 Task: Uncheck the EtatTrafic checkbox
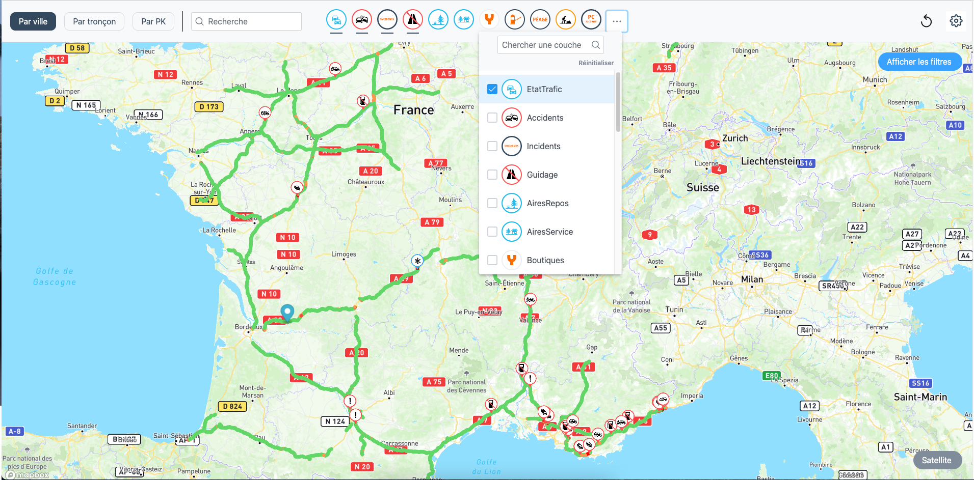[492, 89]
